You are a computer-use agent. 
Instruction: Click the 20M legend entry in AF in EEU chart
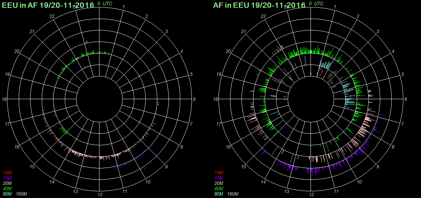(x=219, y=184)
